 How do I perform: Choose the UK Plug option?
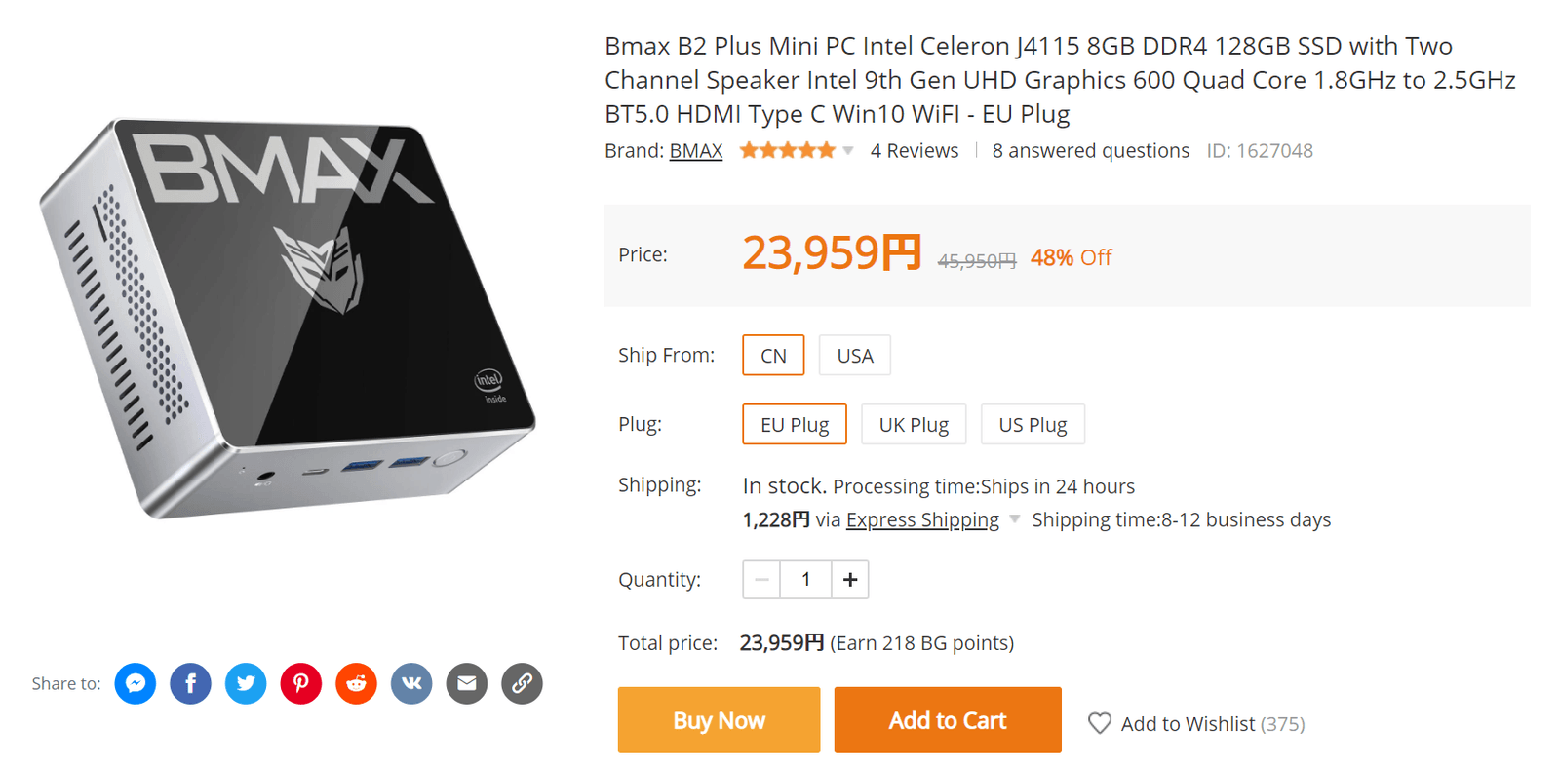coord(914,425)
